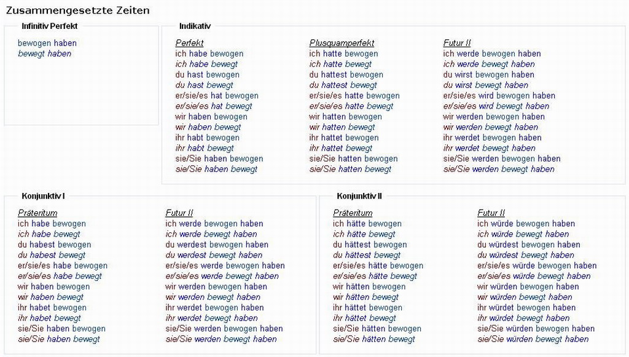Click 'sie/Sie werden bewegt haben' in Indikativ
Viewport: 629px width, 357px height.
pyautogui.click(x=499, y=169)
